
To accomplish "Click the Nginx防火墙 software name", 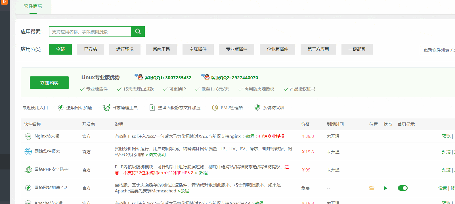I will (47, 136).
